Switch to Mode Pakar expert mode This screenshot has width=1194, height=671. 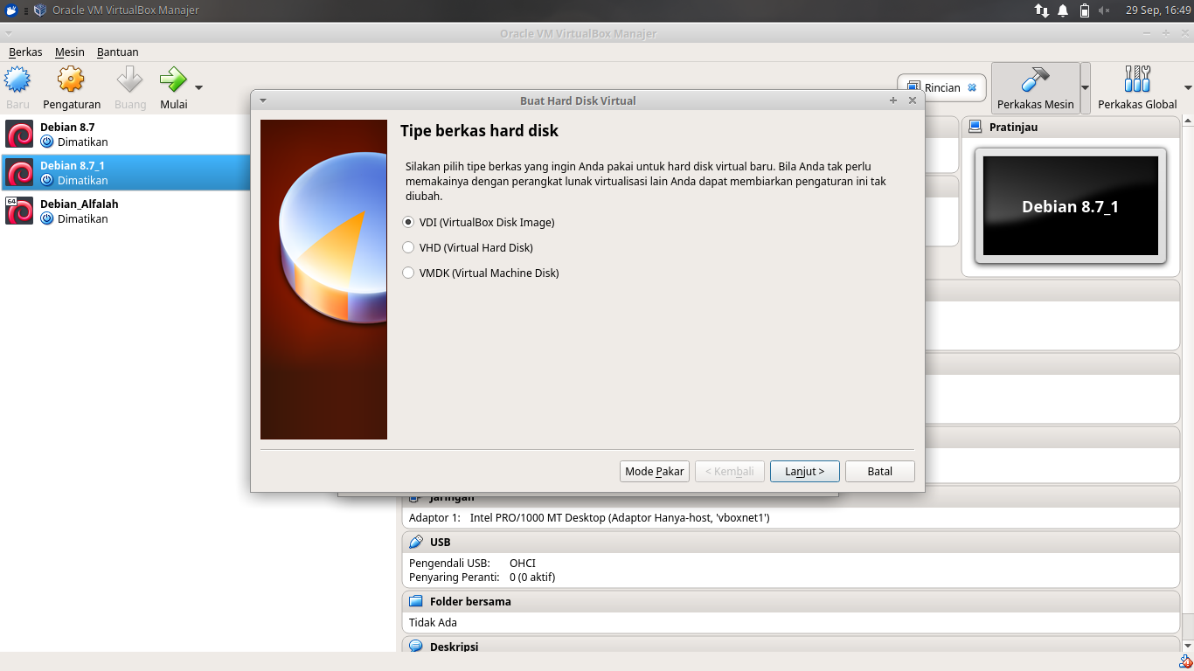(655, 471)
